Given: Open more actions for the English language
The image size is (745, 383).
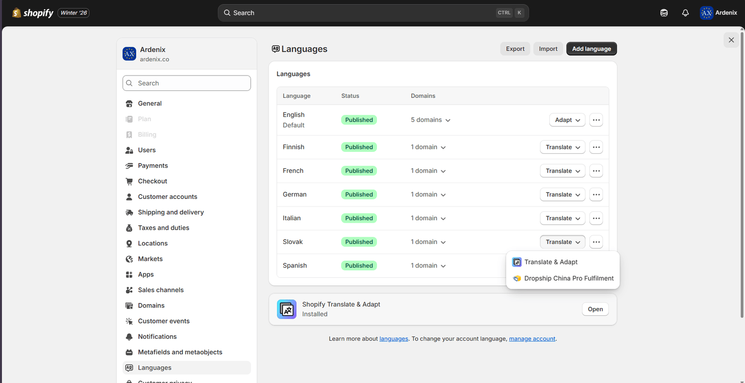Looking at the screenshot, I should pos(596,120).
